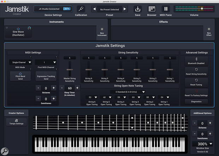Increase Additional Options Semitones plus
This screenshot has height=156, width=219.
pos(210,134)
